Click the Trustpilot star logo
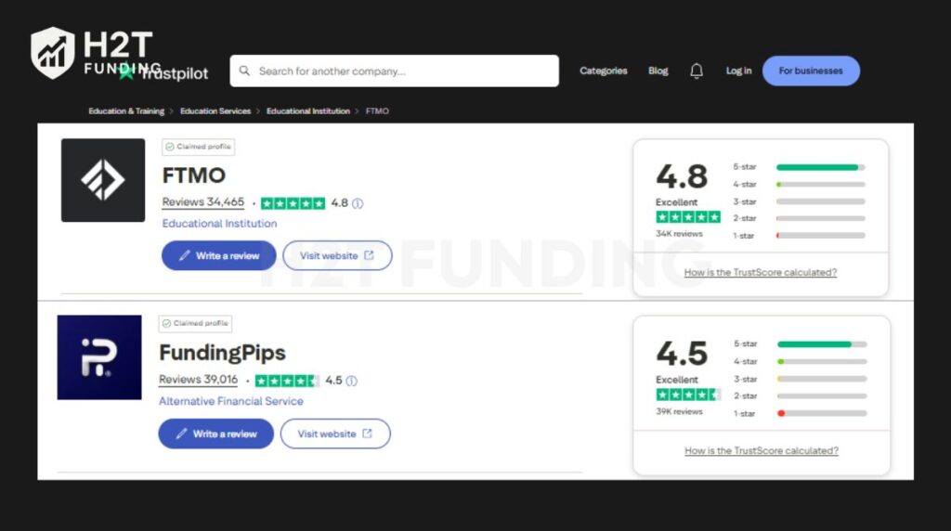 click(x=126, y=72)
